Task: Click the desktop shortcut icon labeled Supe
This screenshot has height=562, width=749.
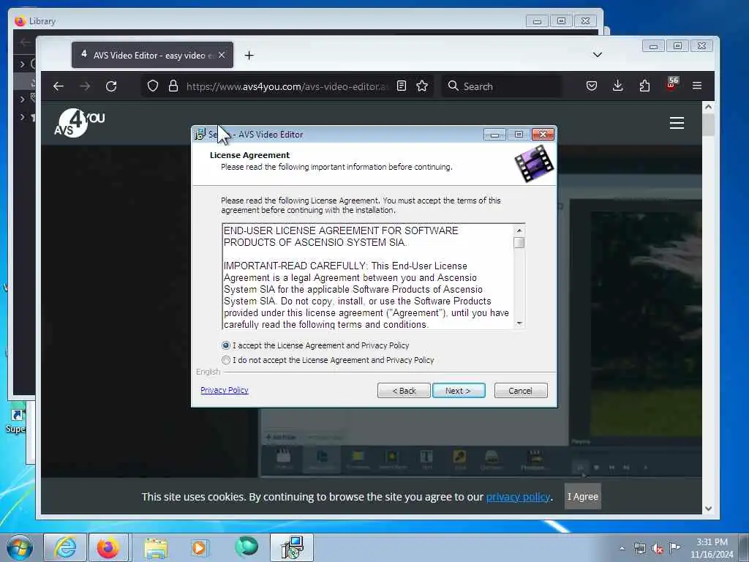Action: click(x=16, y=421)
